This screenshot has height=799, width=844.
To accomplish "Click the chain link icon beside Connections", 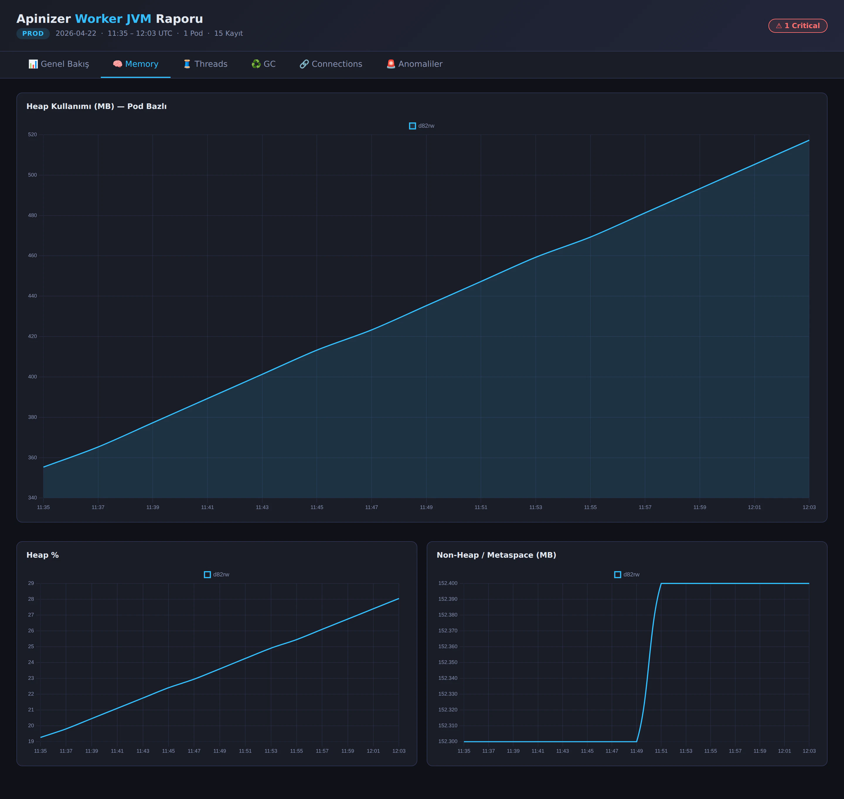I will (304, 64).
